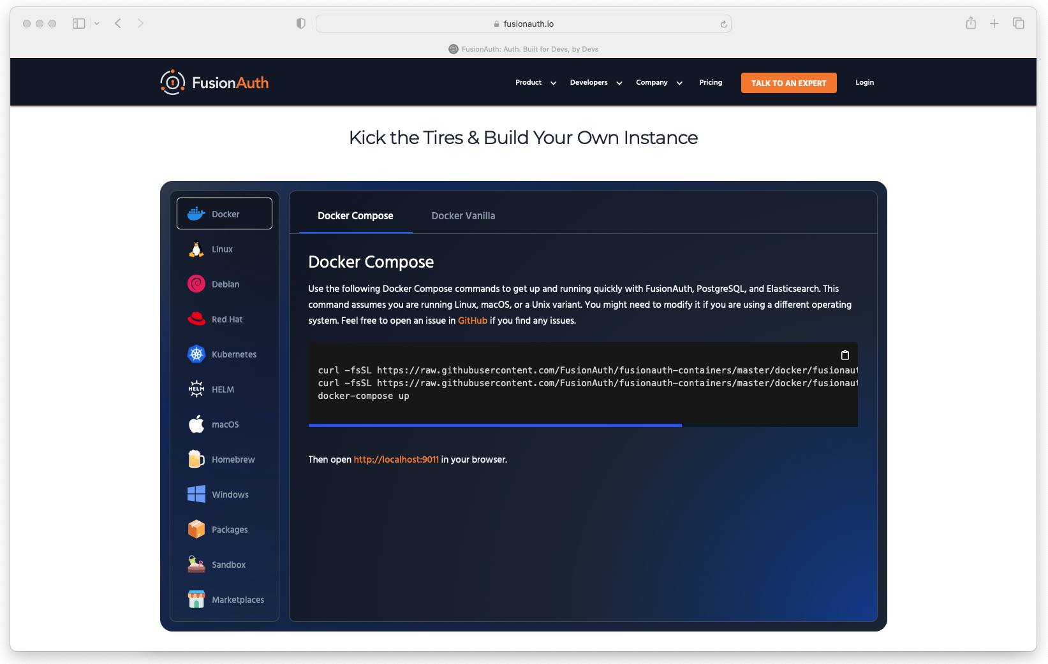Open the Marketplaces storefront icon
The image size is (1048, 664).
click(196, 599)
